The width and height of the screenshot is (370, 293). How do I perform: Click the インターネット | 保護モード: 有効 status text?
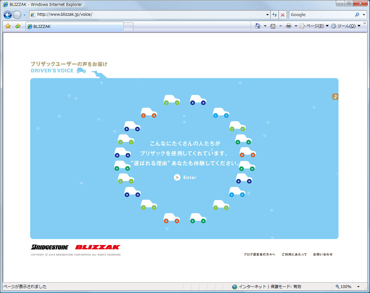[x=270, y=287]
